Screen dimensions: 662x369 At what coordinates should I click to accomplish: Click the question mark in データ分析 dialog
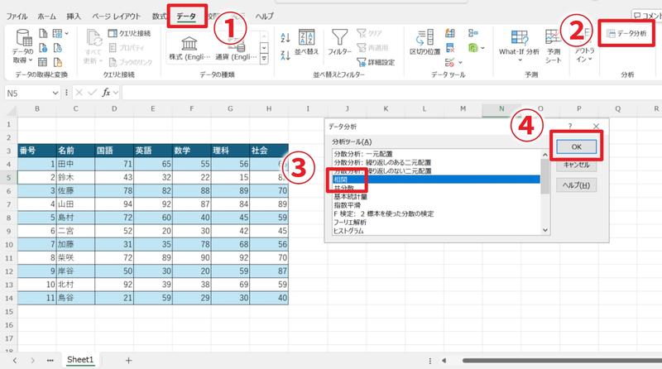point(570,127)
